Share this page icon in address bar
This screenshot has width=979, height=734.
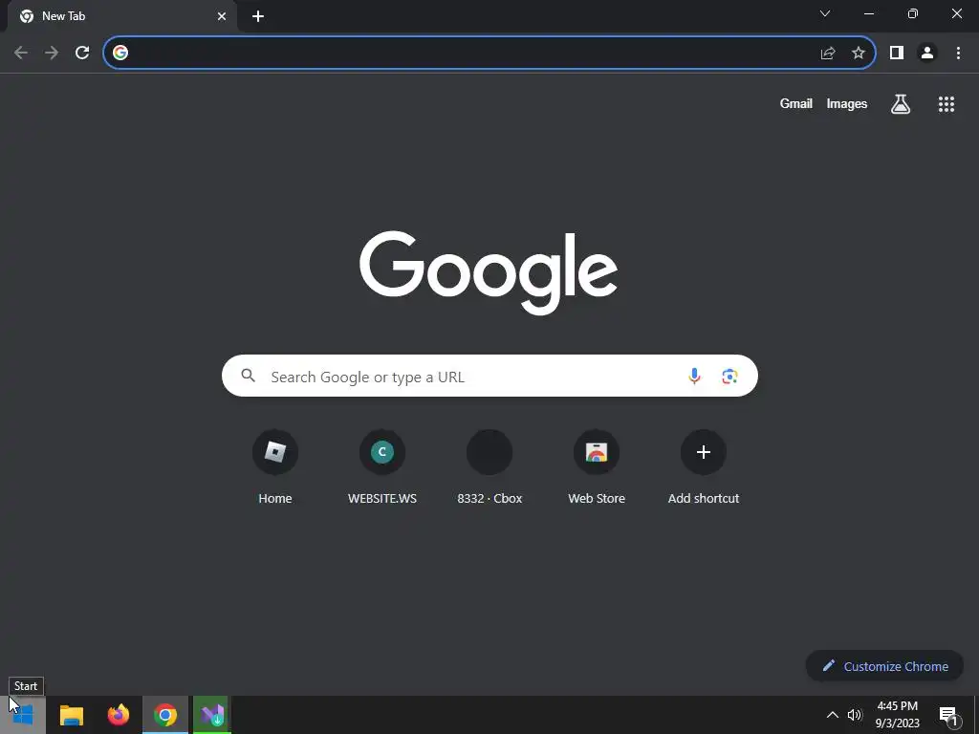tap(828, 54)
